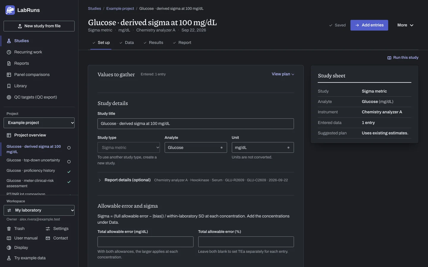Screen dimensions: 428x267
Task: Click the Try example data flask icon
Action: (9, 258)
